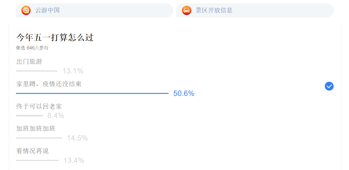
Task: Choose the 看情况再说 option
Action: 33,151
